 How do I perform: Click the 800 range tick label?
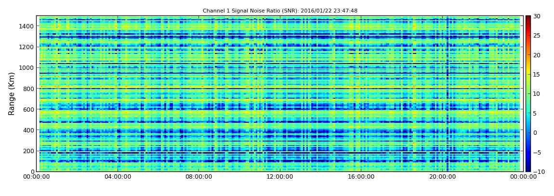tap(29, 89)
